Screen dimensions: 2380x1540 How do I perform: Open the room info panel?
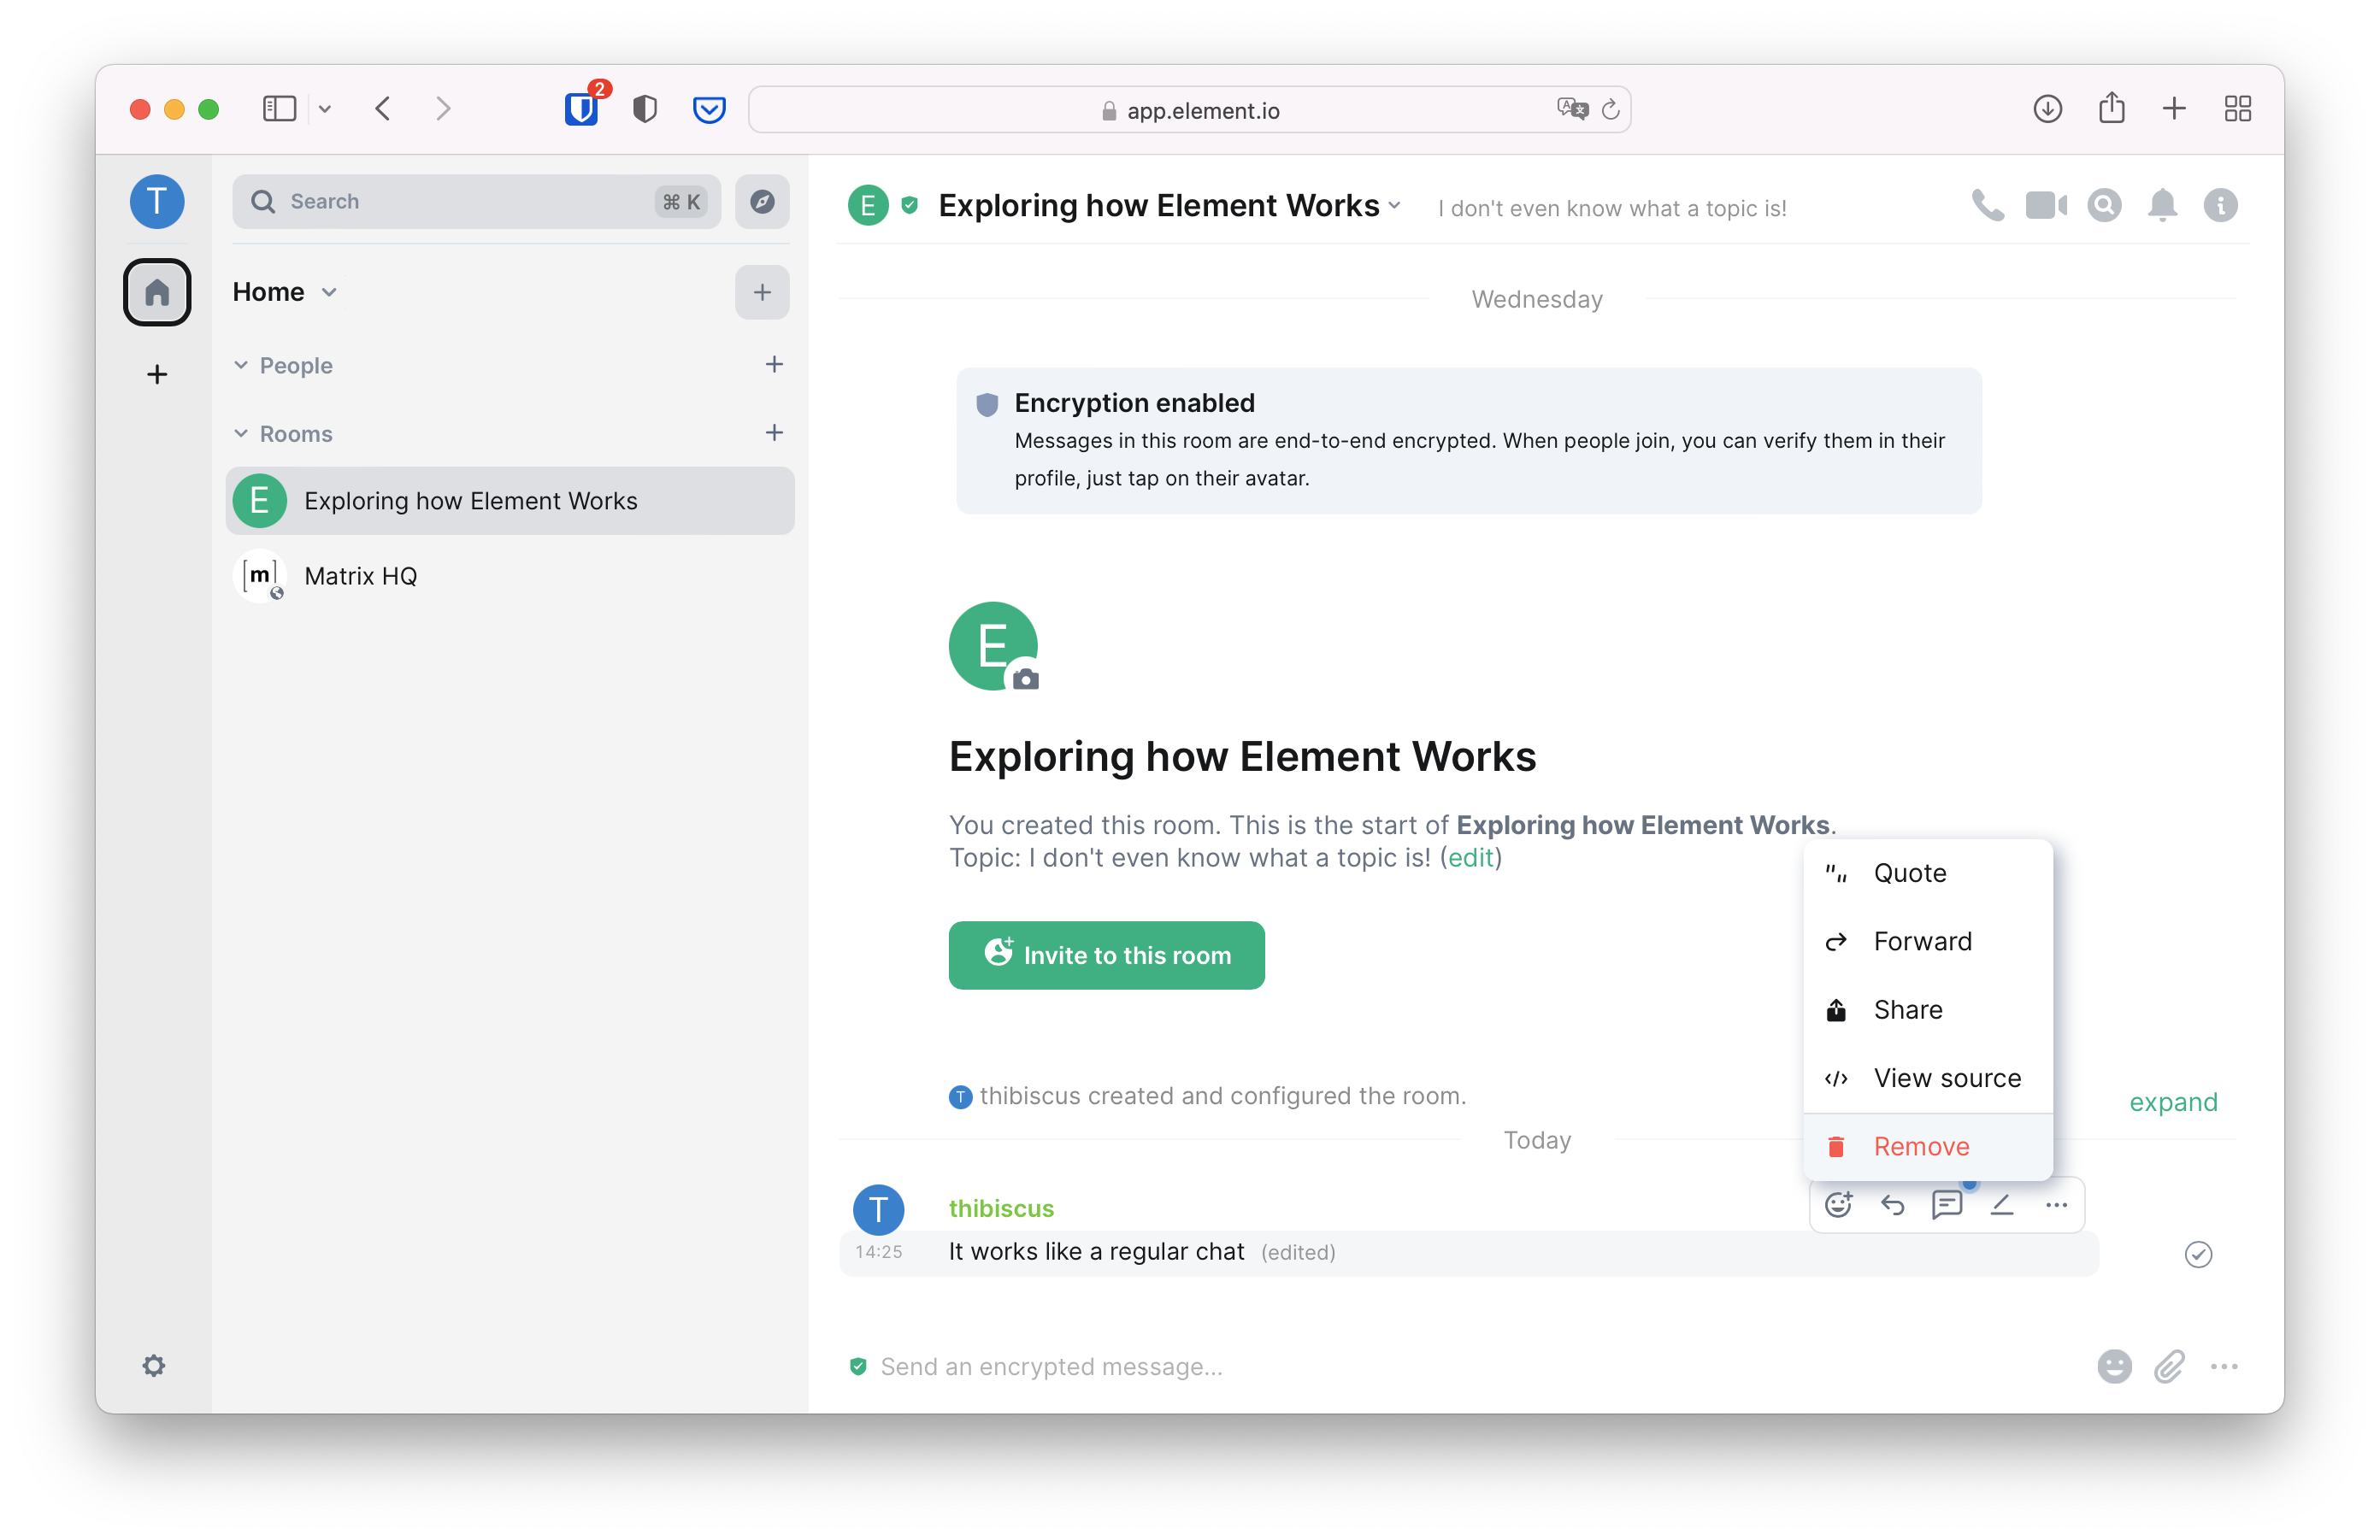[2220, 206]
